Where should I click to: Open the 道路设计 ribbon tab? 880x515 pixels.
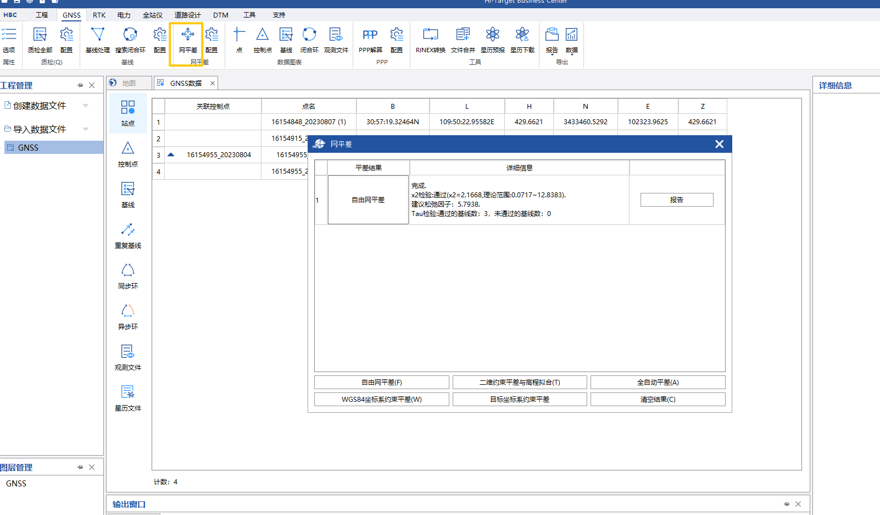point(187,15)
